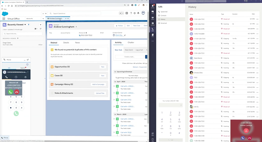Click Add to Campaign button

pos(98,84)
